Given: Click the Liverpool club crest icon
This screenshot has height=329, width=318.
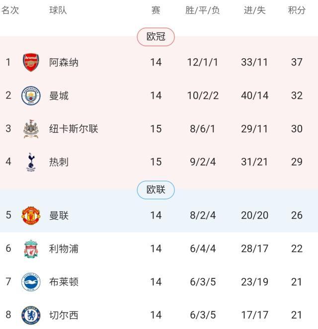Looking at the screenshot, I should pos(31,248).
